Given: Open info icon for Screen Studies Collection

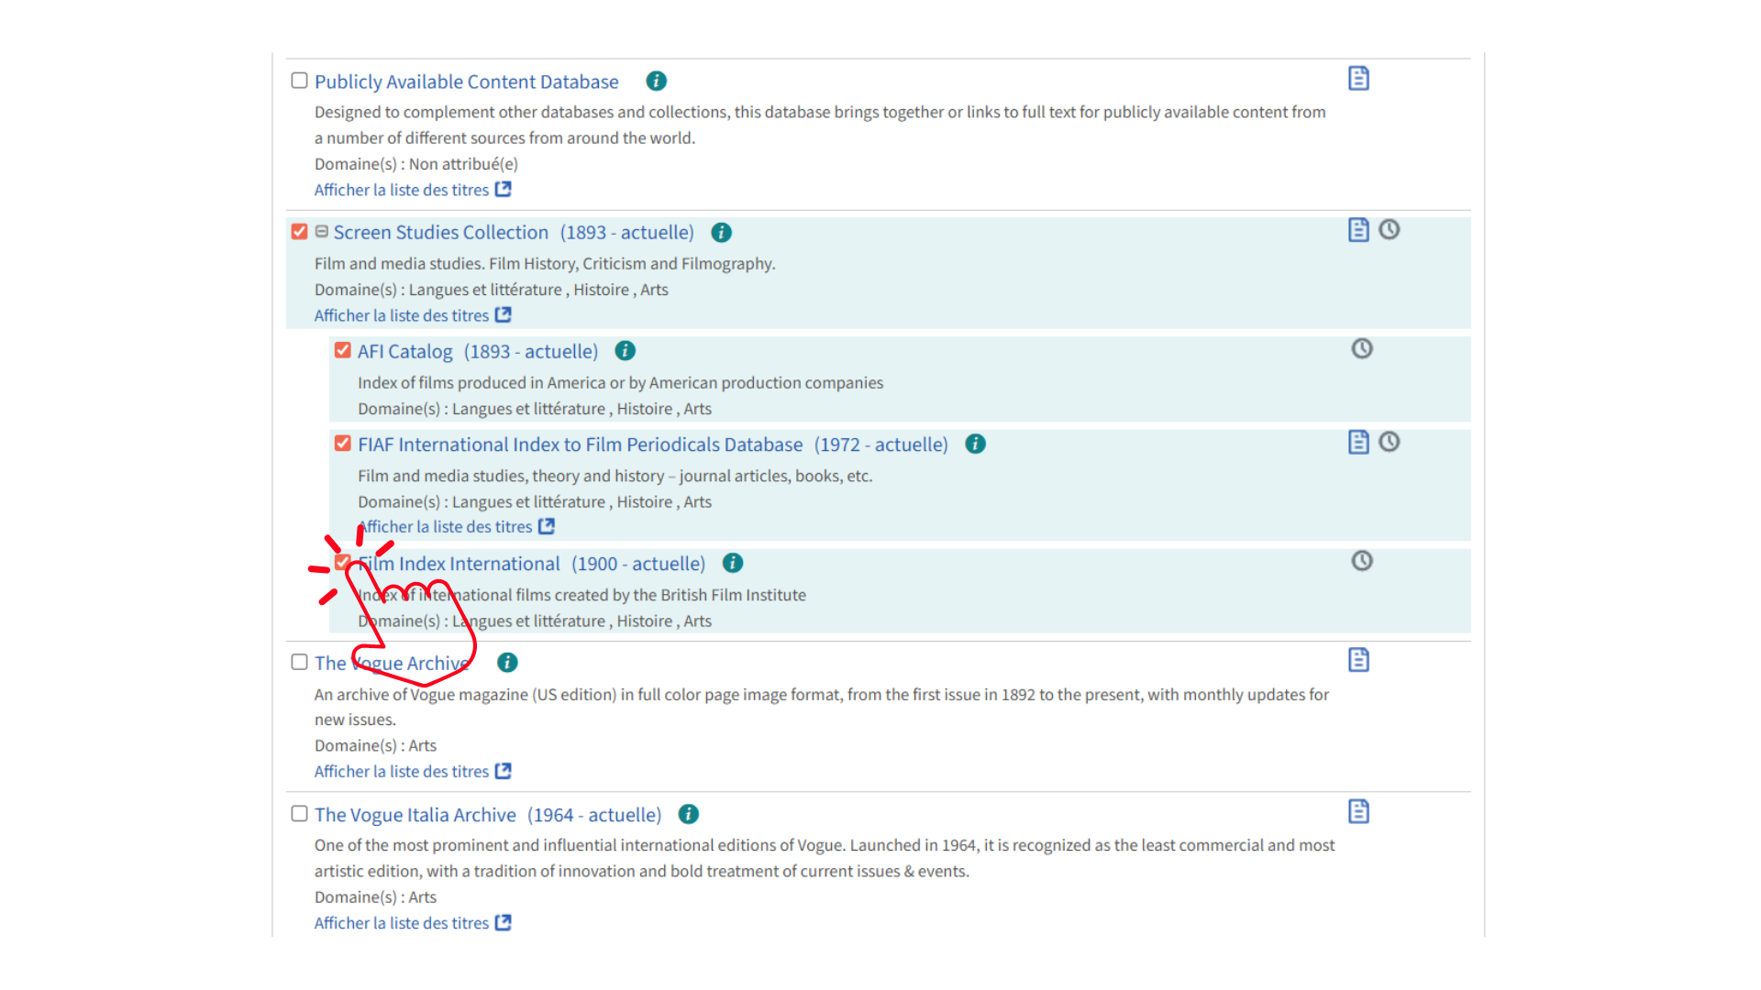Looking at the screenshot, I should coord(721,232).
